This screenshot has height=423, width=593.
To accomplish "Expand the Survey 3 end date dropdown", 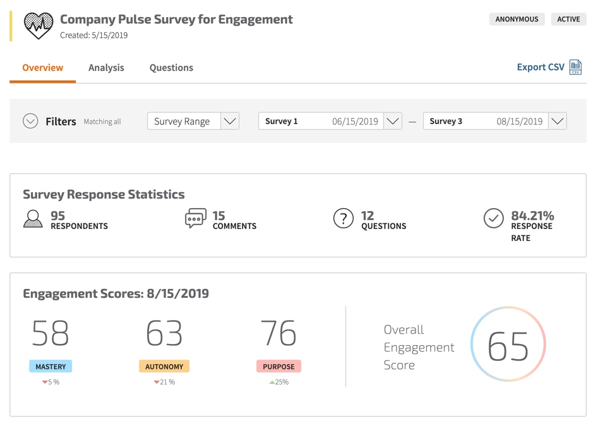I will point(557,121).
